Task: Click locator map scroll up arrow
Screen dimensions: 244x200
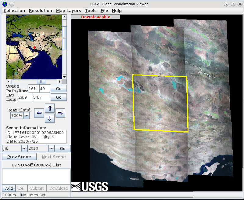Action: tap(64, 17)
